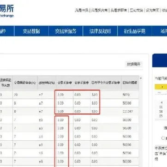This screenshot has height=167, width=167.
Task: Click the 我是投资者 top link
Action: point(100,11)
